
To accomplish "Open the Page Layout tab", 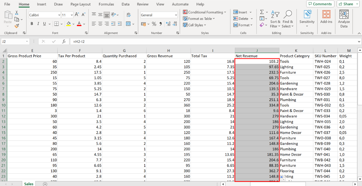I will click(x=81, y=4).
